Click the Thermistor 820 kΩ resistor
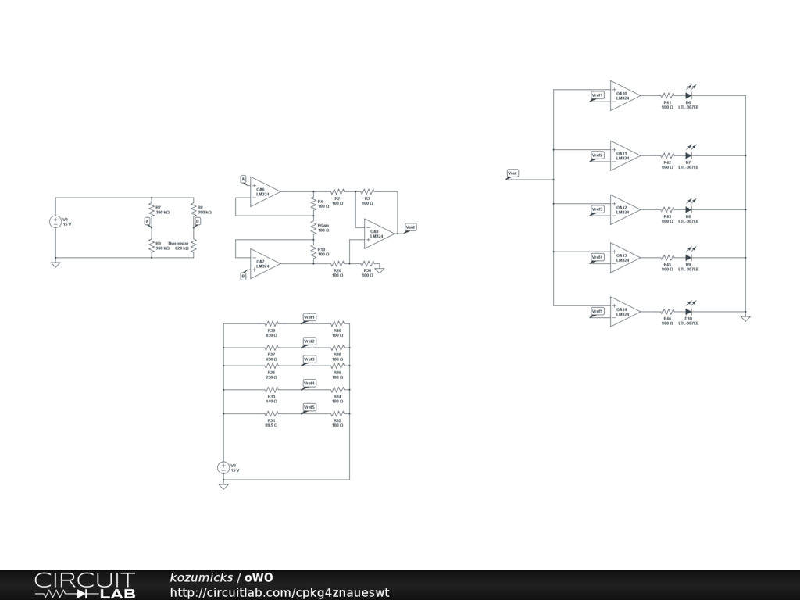Image resolution: width=800 pixels, height=600 pixels. [194, 245]
